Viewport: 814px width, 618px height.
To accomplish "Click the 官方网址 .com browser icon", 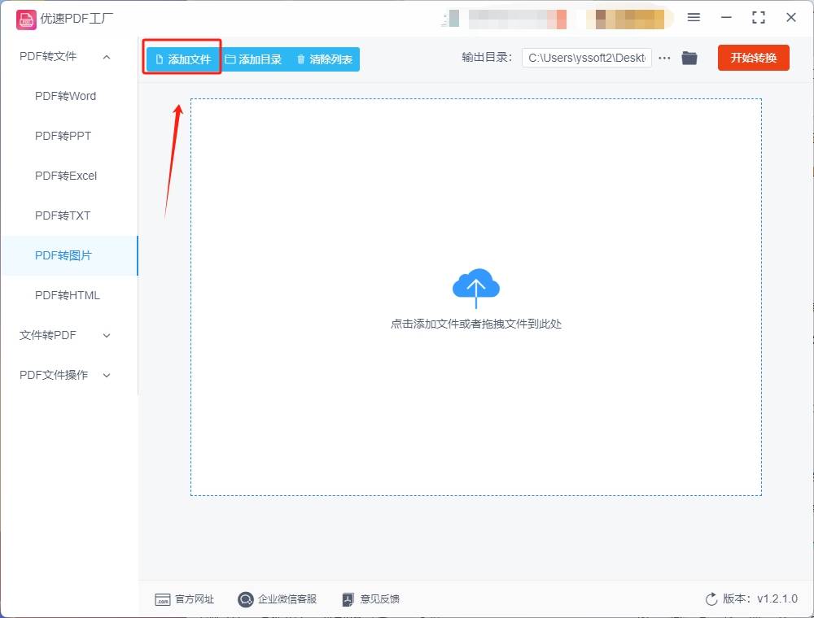I will click(163, 600).
